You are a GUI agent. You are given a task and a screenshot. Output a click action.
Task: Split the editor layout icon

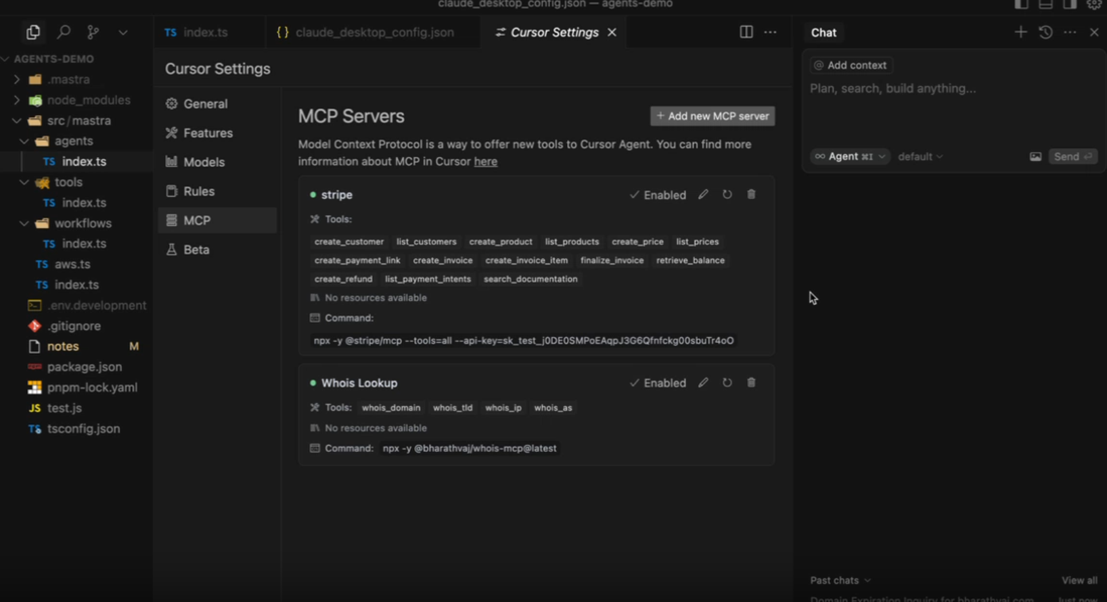pos(746,32)
